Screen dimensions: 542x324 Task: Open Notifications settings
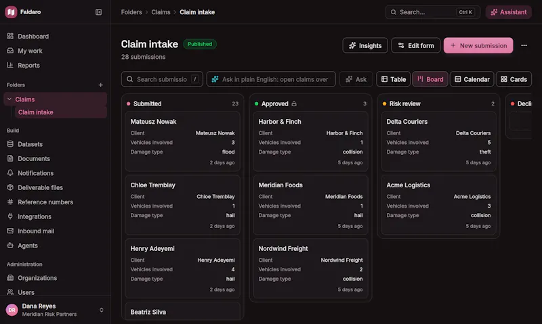tap(36, 173)
